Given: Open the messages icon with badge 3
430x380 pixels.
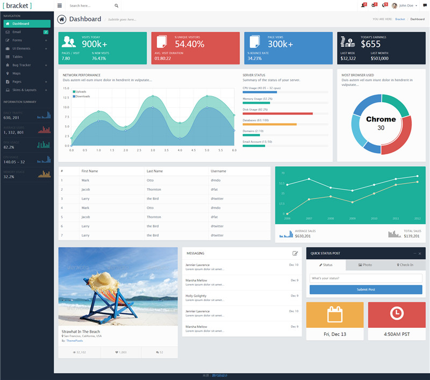Looking at the screenshot, I should [385, 5].
